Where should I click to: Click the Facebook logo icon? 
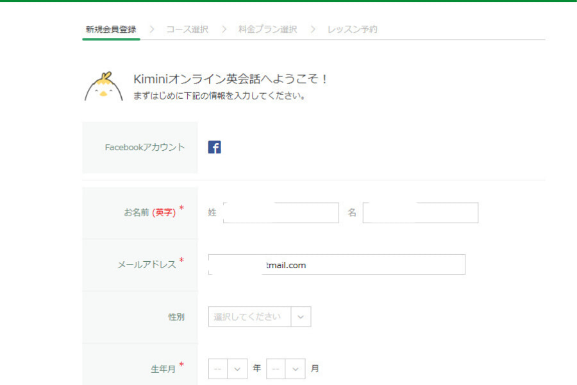click(x=215, y=147)
